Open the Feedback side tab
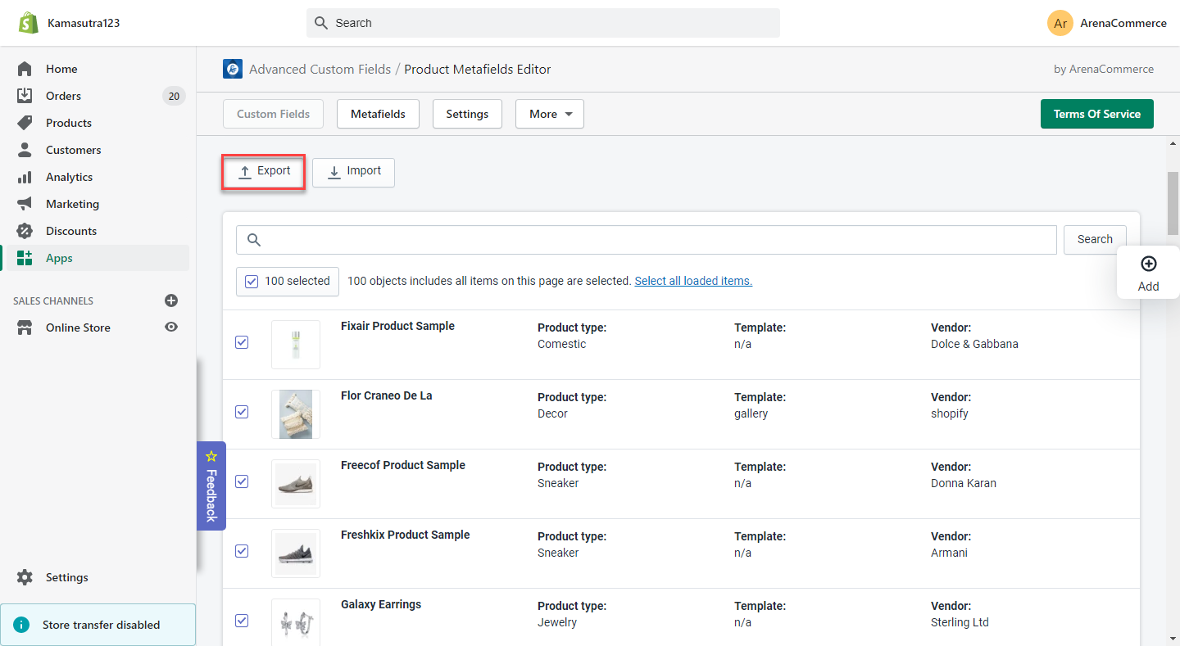Image resolution: width=1180 pixels, height=646 pixels. click(211, 486)
